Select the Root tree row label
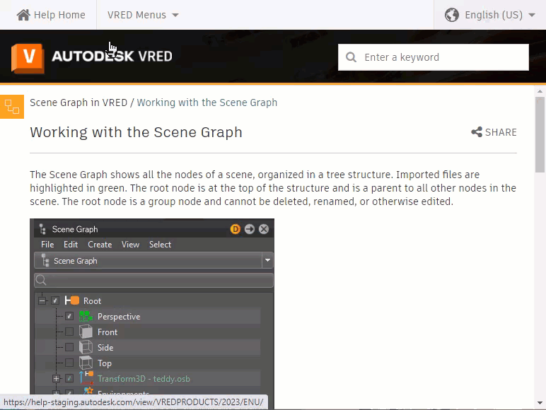The width and height of the screenshot is (546, 410). pyautogui.click(x=92, y=300)
